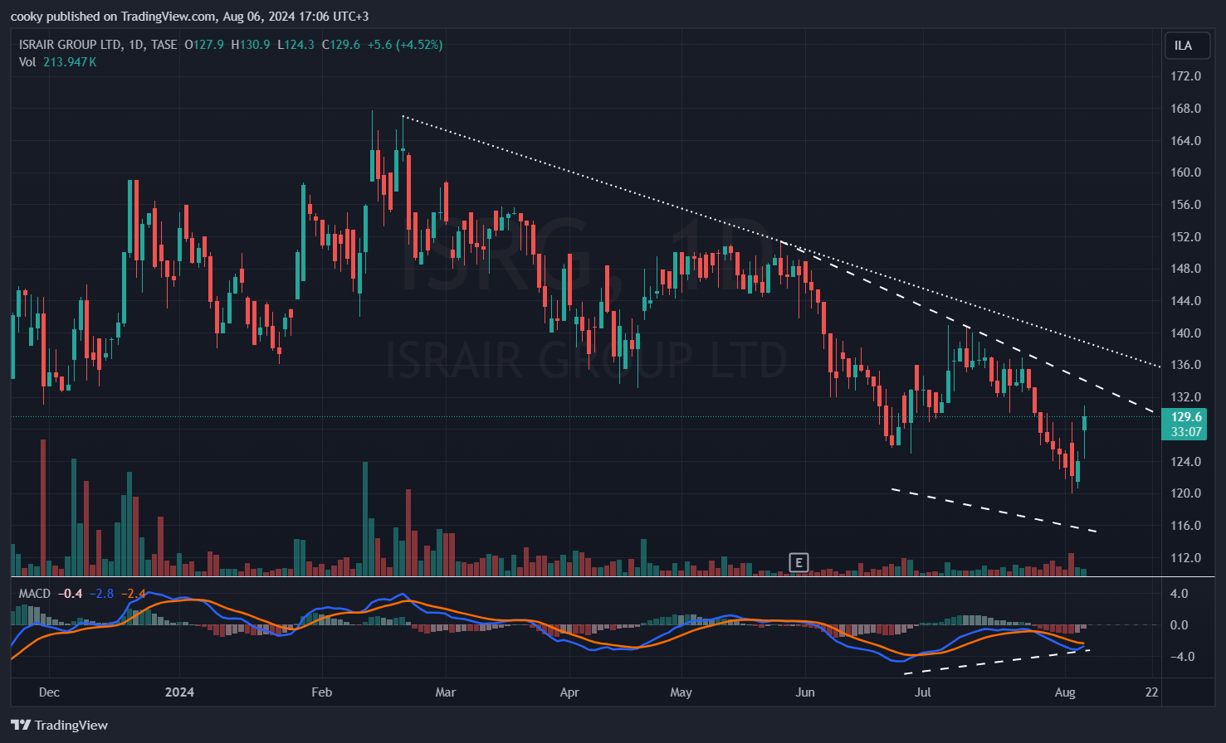Click the change value +5.6 (+4.52%)
The image size is (1226, 743).
pos(405,45)
